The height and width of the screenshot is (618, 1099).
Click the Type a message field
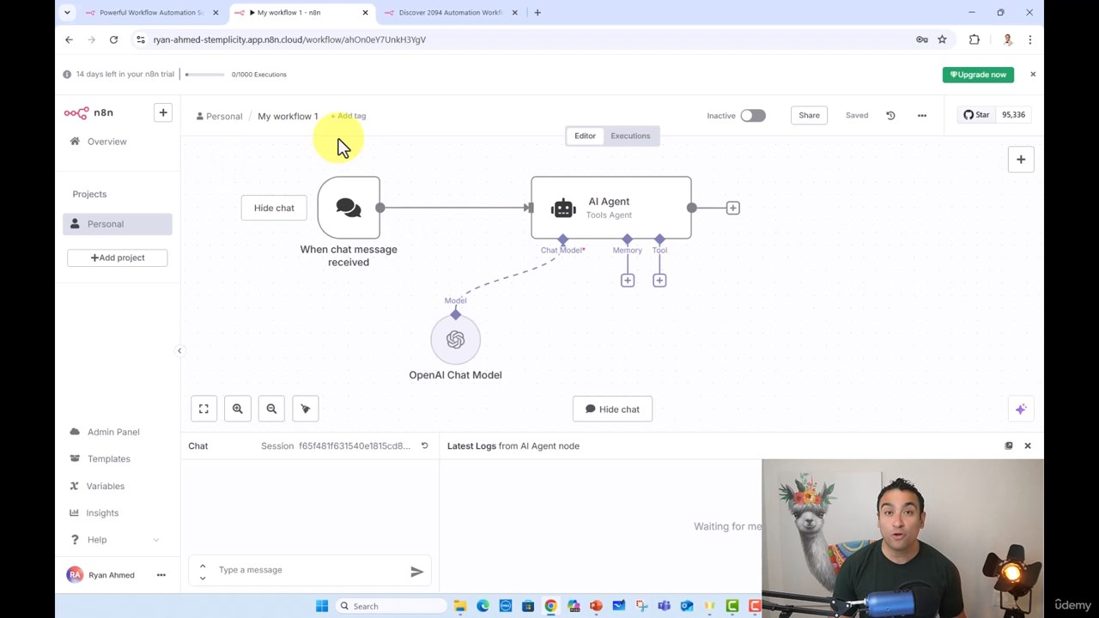(309, 570)
